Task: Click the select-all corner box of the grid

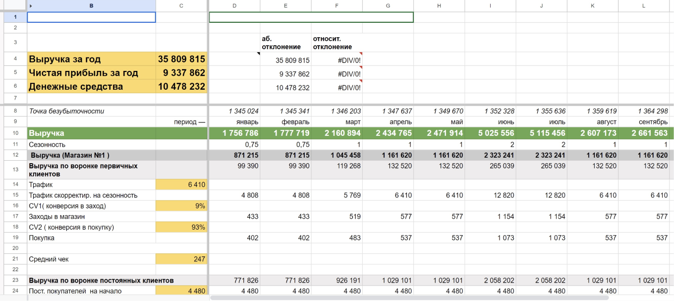Action: point(13,6)
